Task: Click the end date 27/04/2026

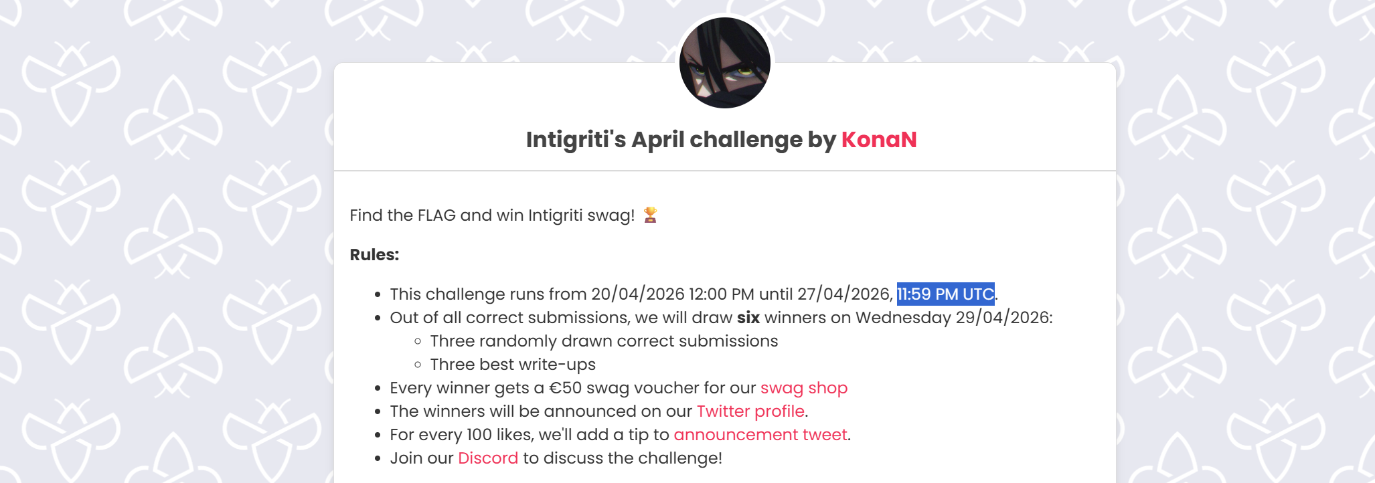Action: tap(843, 294)
